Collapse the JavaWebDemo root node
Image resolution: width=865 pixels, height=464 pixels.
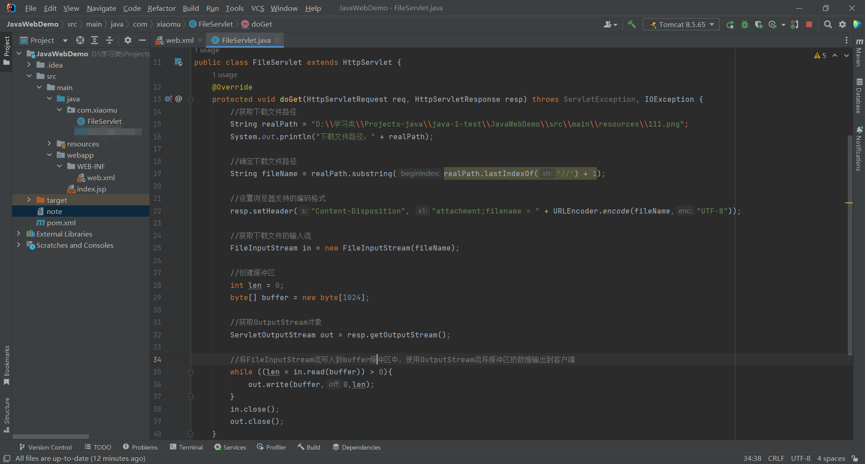[19, 54]
